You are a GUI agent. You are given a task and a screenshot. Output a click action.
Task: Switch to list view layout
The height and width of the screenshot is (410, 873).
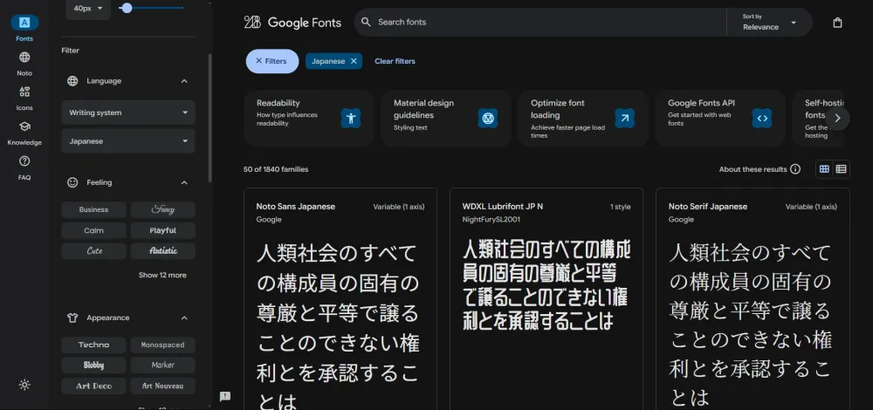(x=841, y=169)
